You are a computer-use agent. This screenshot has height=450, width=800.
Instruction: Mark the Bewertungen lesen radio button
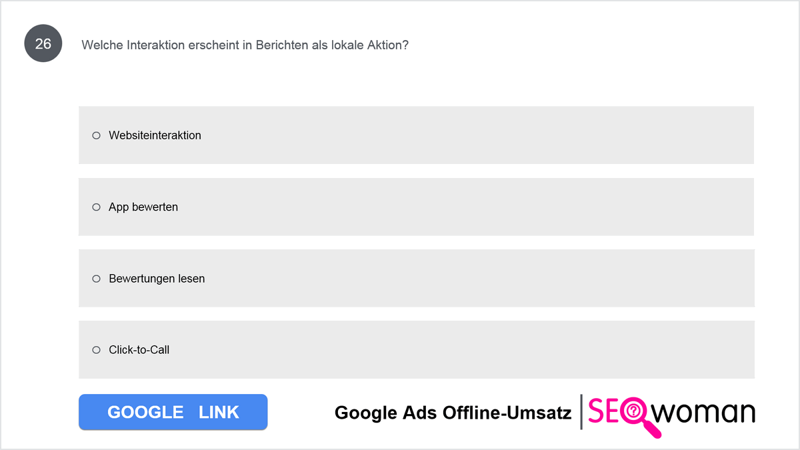coord(96,279)
